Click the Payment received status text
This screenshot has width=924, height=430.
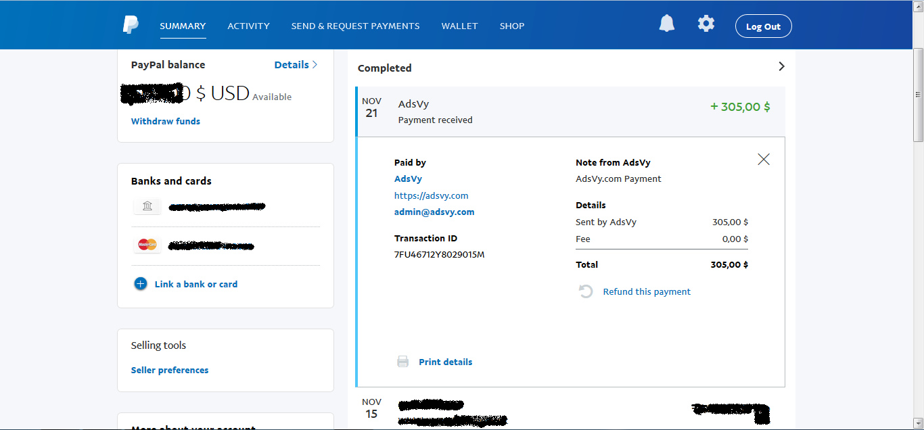436,120
